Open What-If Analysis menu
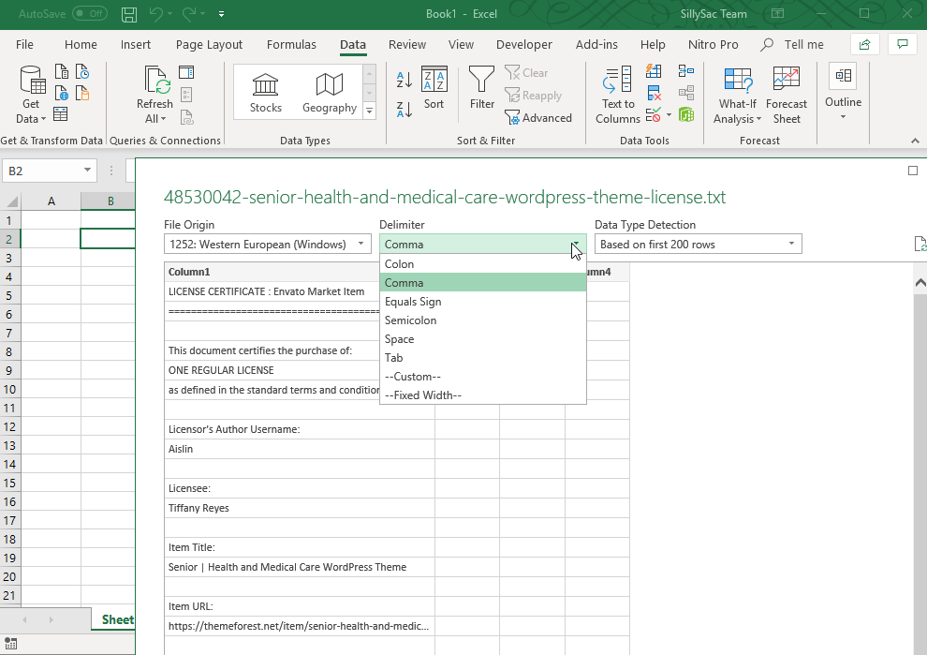 (x=737, y=95)
